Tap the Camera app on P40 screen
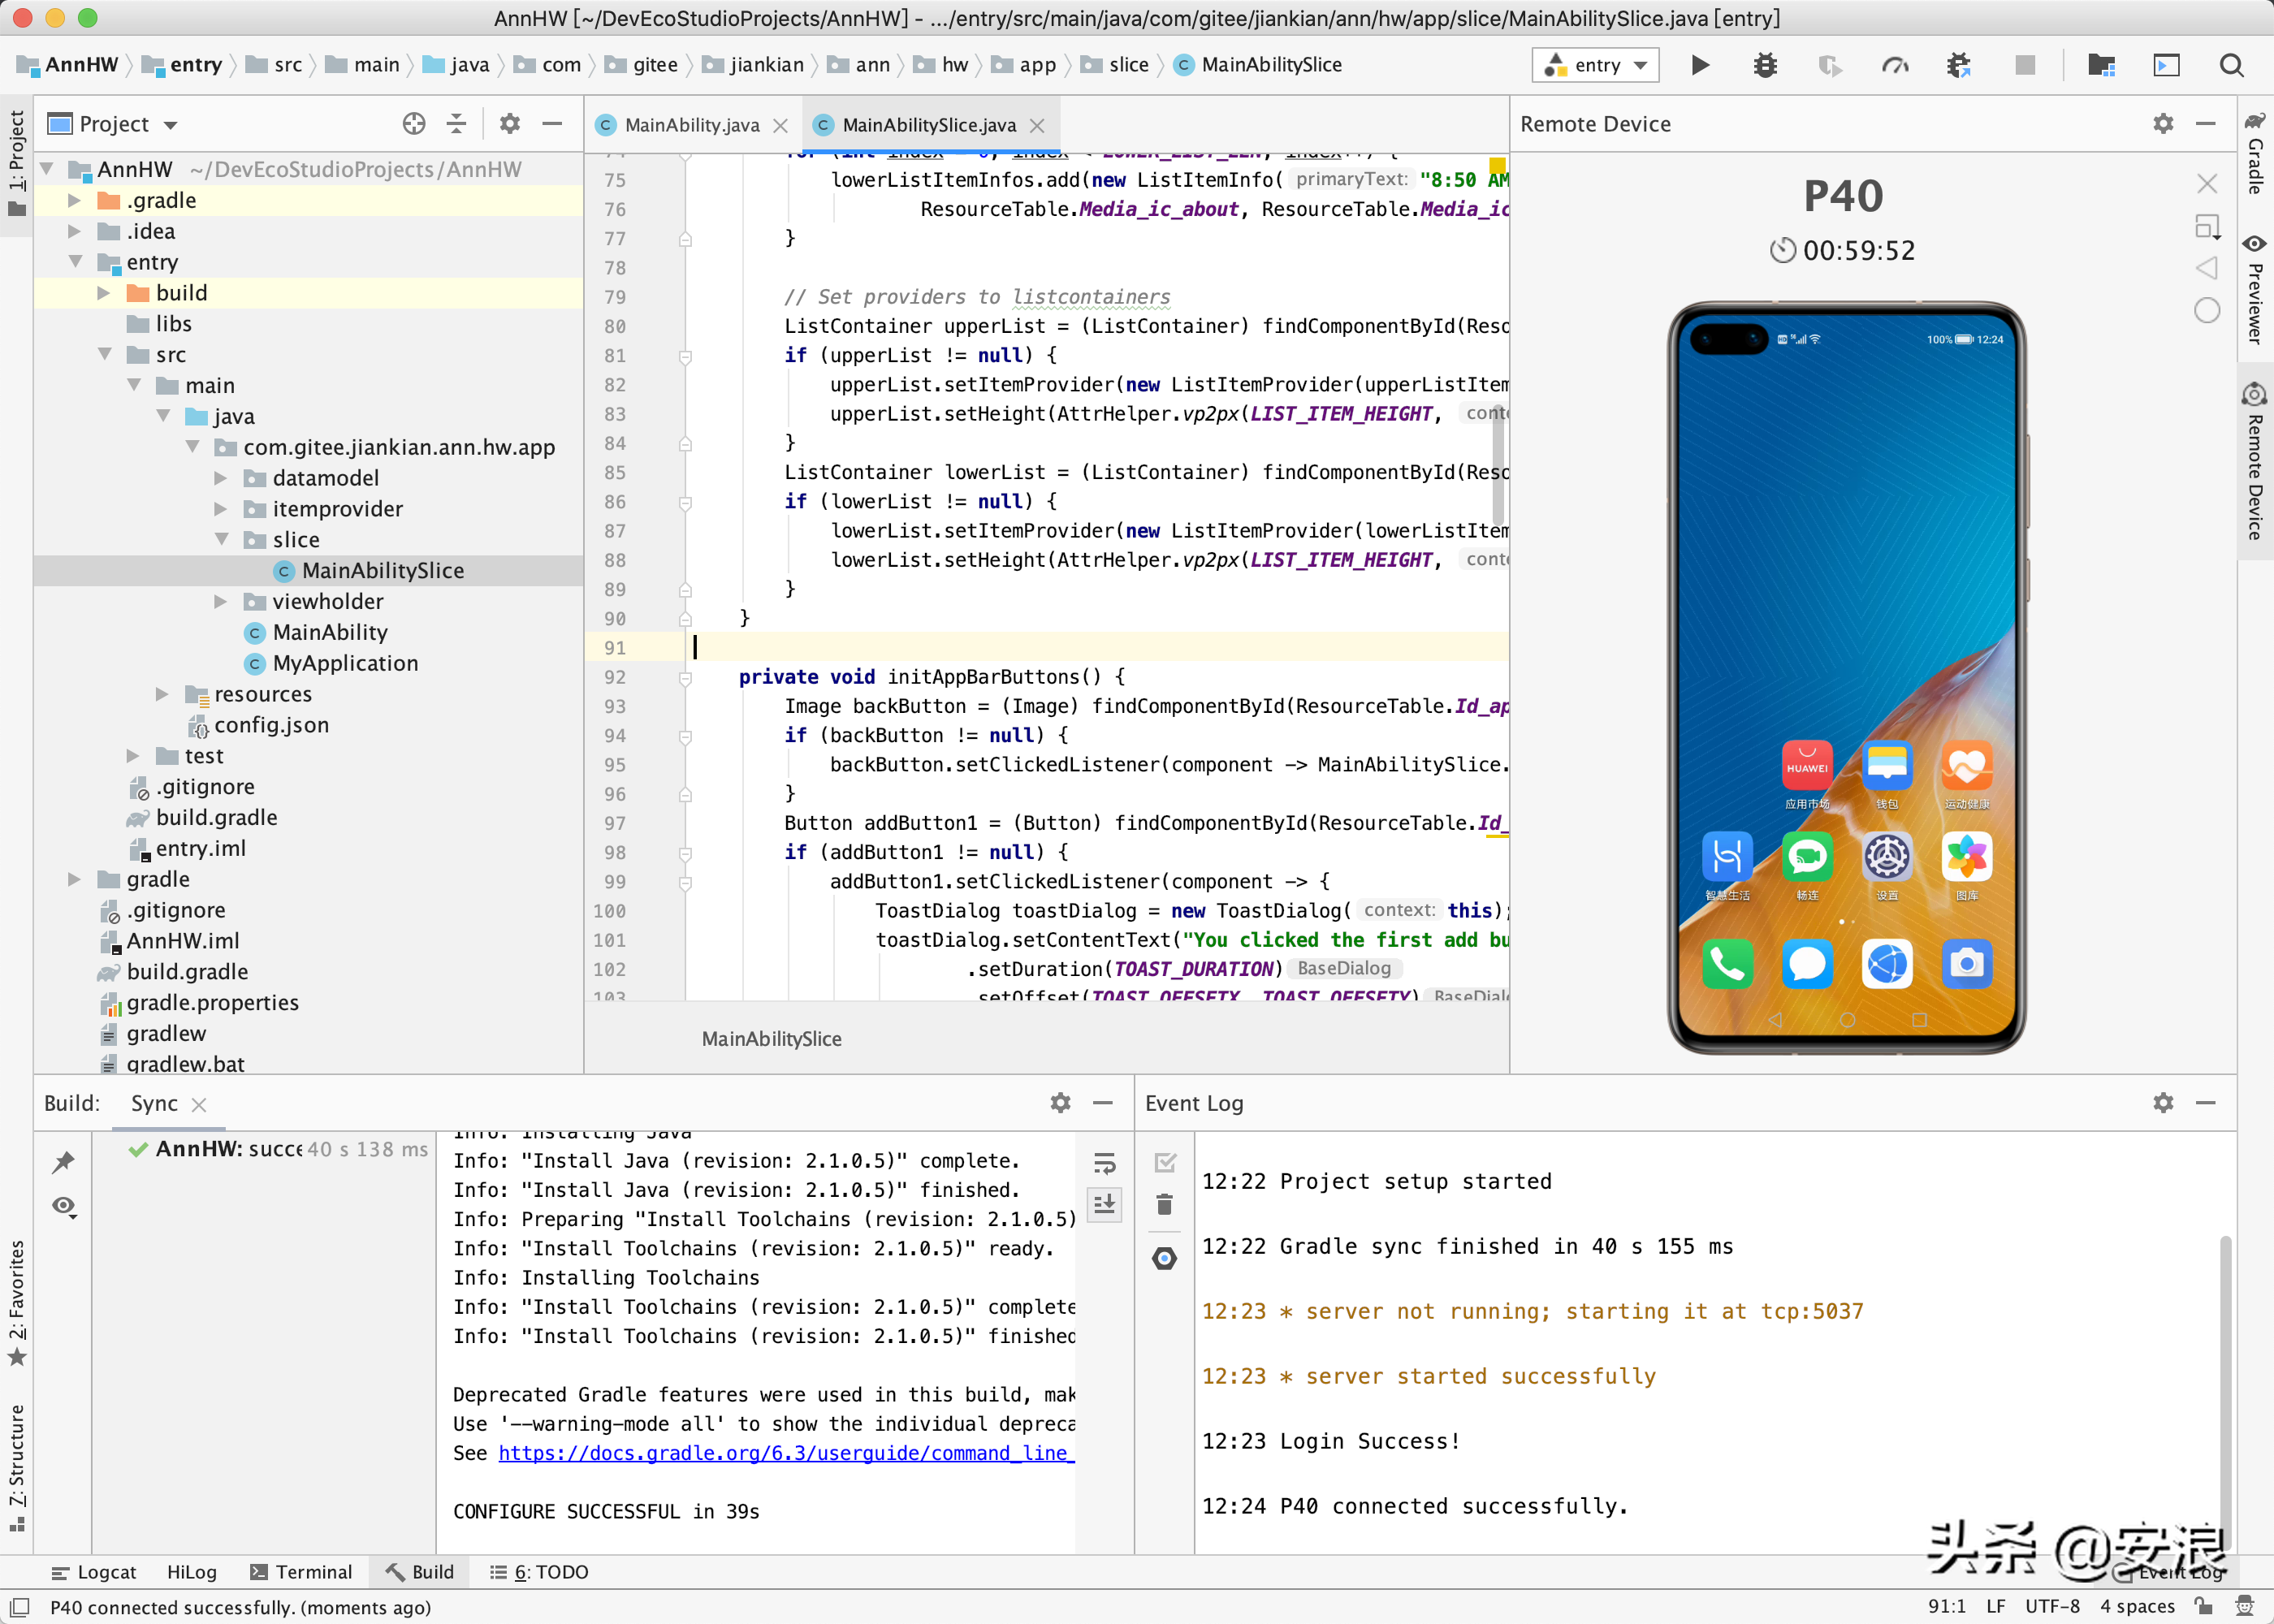This screenshot has height=1624, width=2274. (x=1966, y=964)
